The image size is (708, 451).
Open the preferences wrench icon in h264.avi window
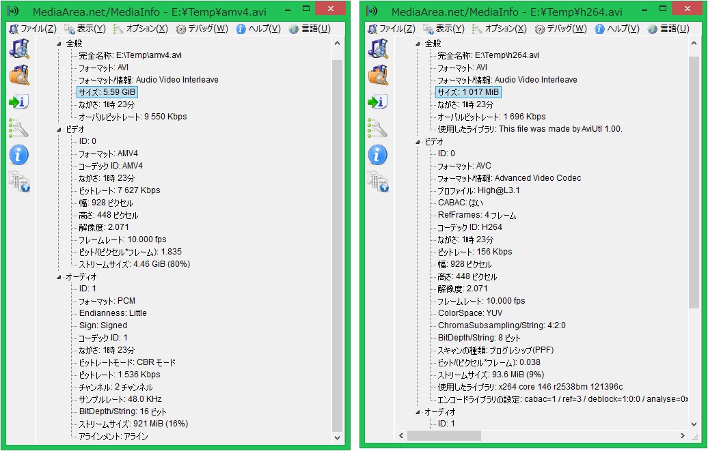pyautogui.click(x=378, y=128)
